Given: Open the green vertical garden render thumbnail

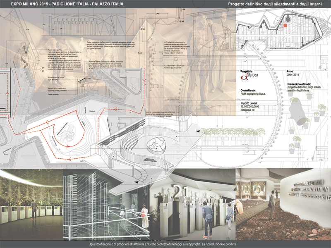Looking at the screenshot, I should 31,204.
